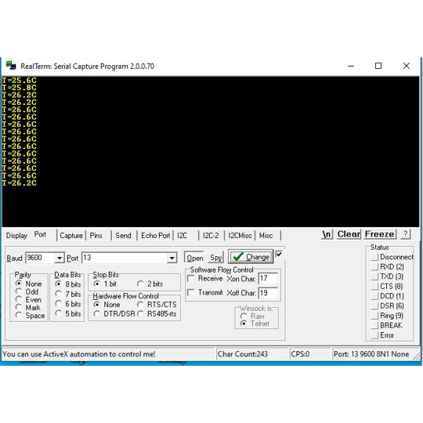
Task: Select Odd parity
Action: pos(27,291)
